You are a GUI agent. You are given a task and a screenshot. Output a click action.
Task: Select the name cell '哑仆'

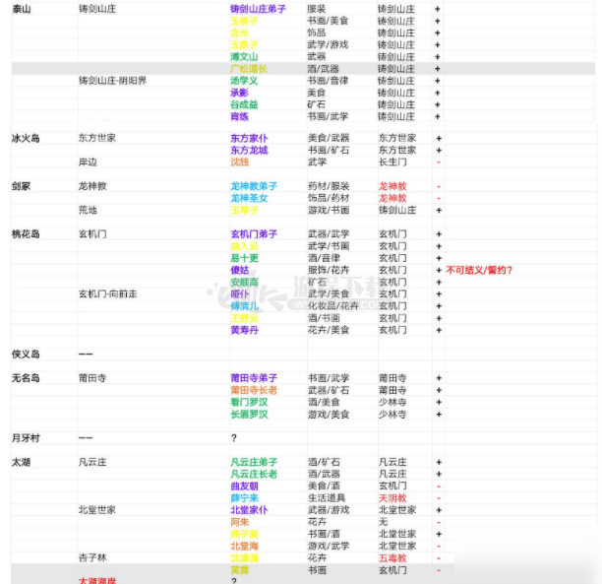(240, 293)
